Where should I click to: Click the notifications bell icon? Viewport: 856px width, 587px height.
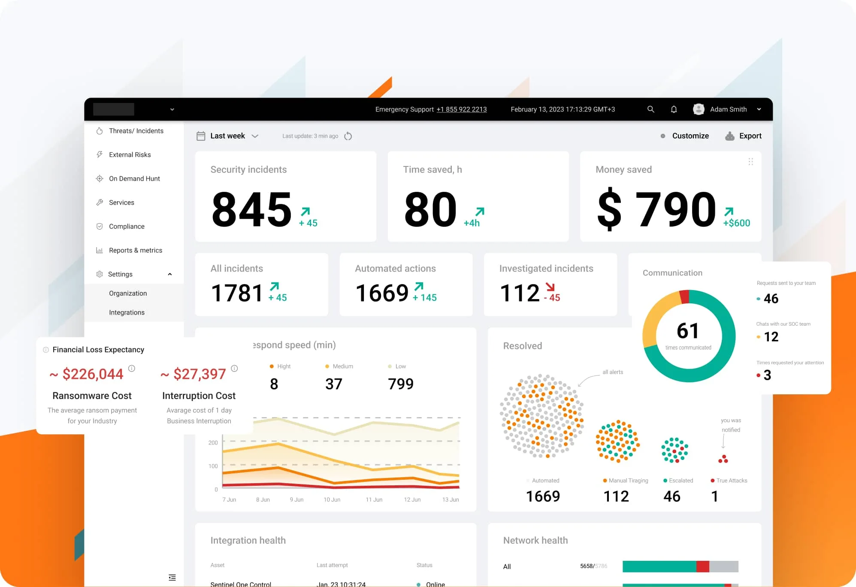click(673, 109)
